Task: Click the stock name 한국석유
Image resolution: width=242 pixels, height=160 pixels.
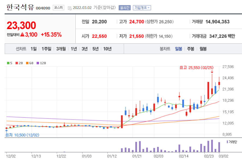Action: pos(20,7)
